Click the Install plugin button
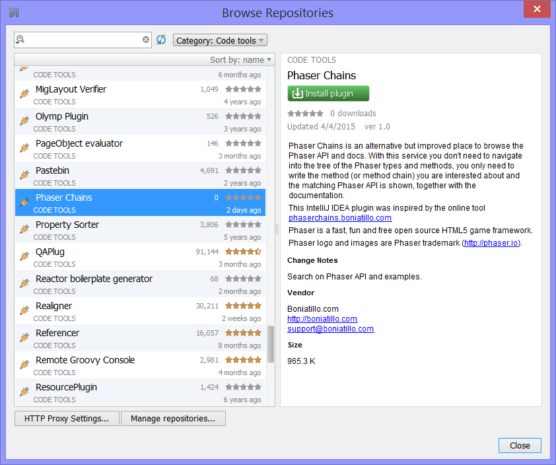This screenshot has height=465, width=556. [328, 94]
